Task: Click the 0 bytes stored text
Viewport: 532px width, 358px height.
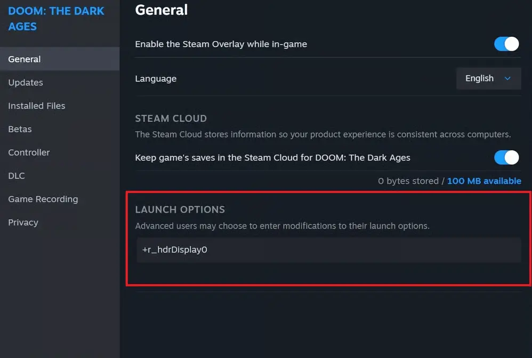Action: pyautogui.click(x=408, y=181)
